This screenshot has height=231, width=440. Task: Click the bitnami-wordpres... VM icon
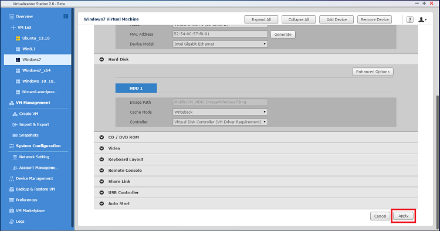pos(18,92)
